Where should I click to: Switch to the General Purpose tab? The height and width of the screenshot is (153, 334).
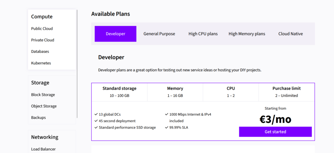159,34
